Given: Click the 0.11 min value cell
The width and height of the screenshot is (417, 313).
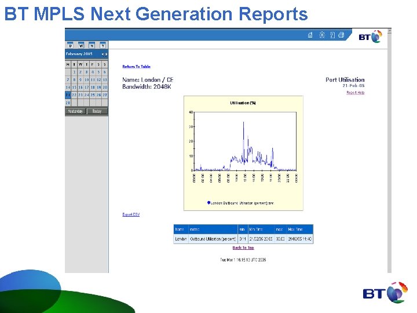Looking at the screenshot, I should 243,239.
